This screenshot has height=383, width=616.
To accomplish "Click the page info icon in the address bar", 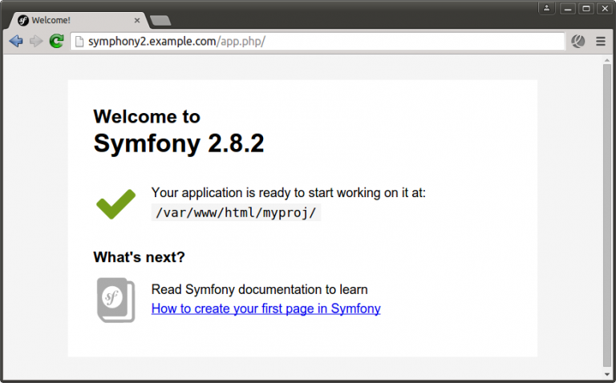I will click(x=79, y=41).
